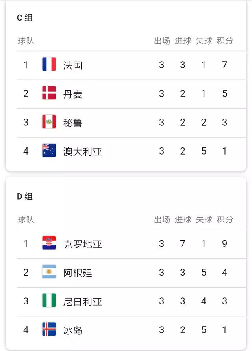The image size is (252, 351).
Task: Click the Denmark flag icon
Action: [48, 93]
